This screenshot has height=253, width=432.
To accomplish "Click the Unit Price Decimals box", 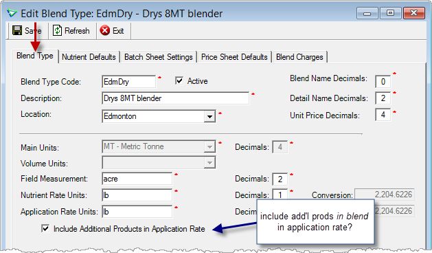I will [383, 115].
